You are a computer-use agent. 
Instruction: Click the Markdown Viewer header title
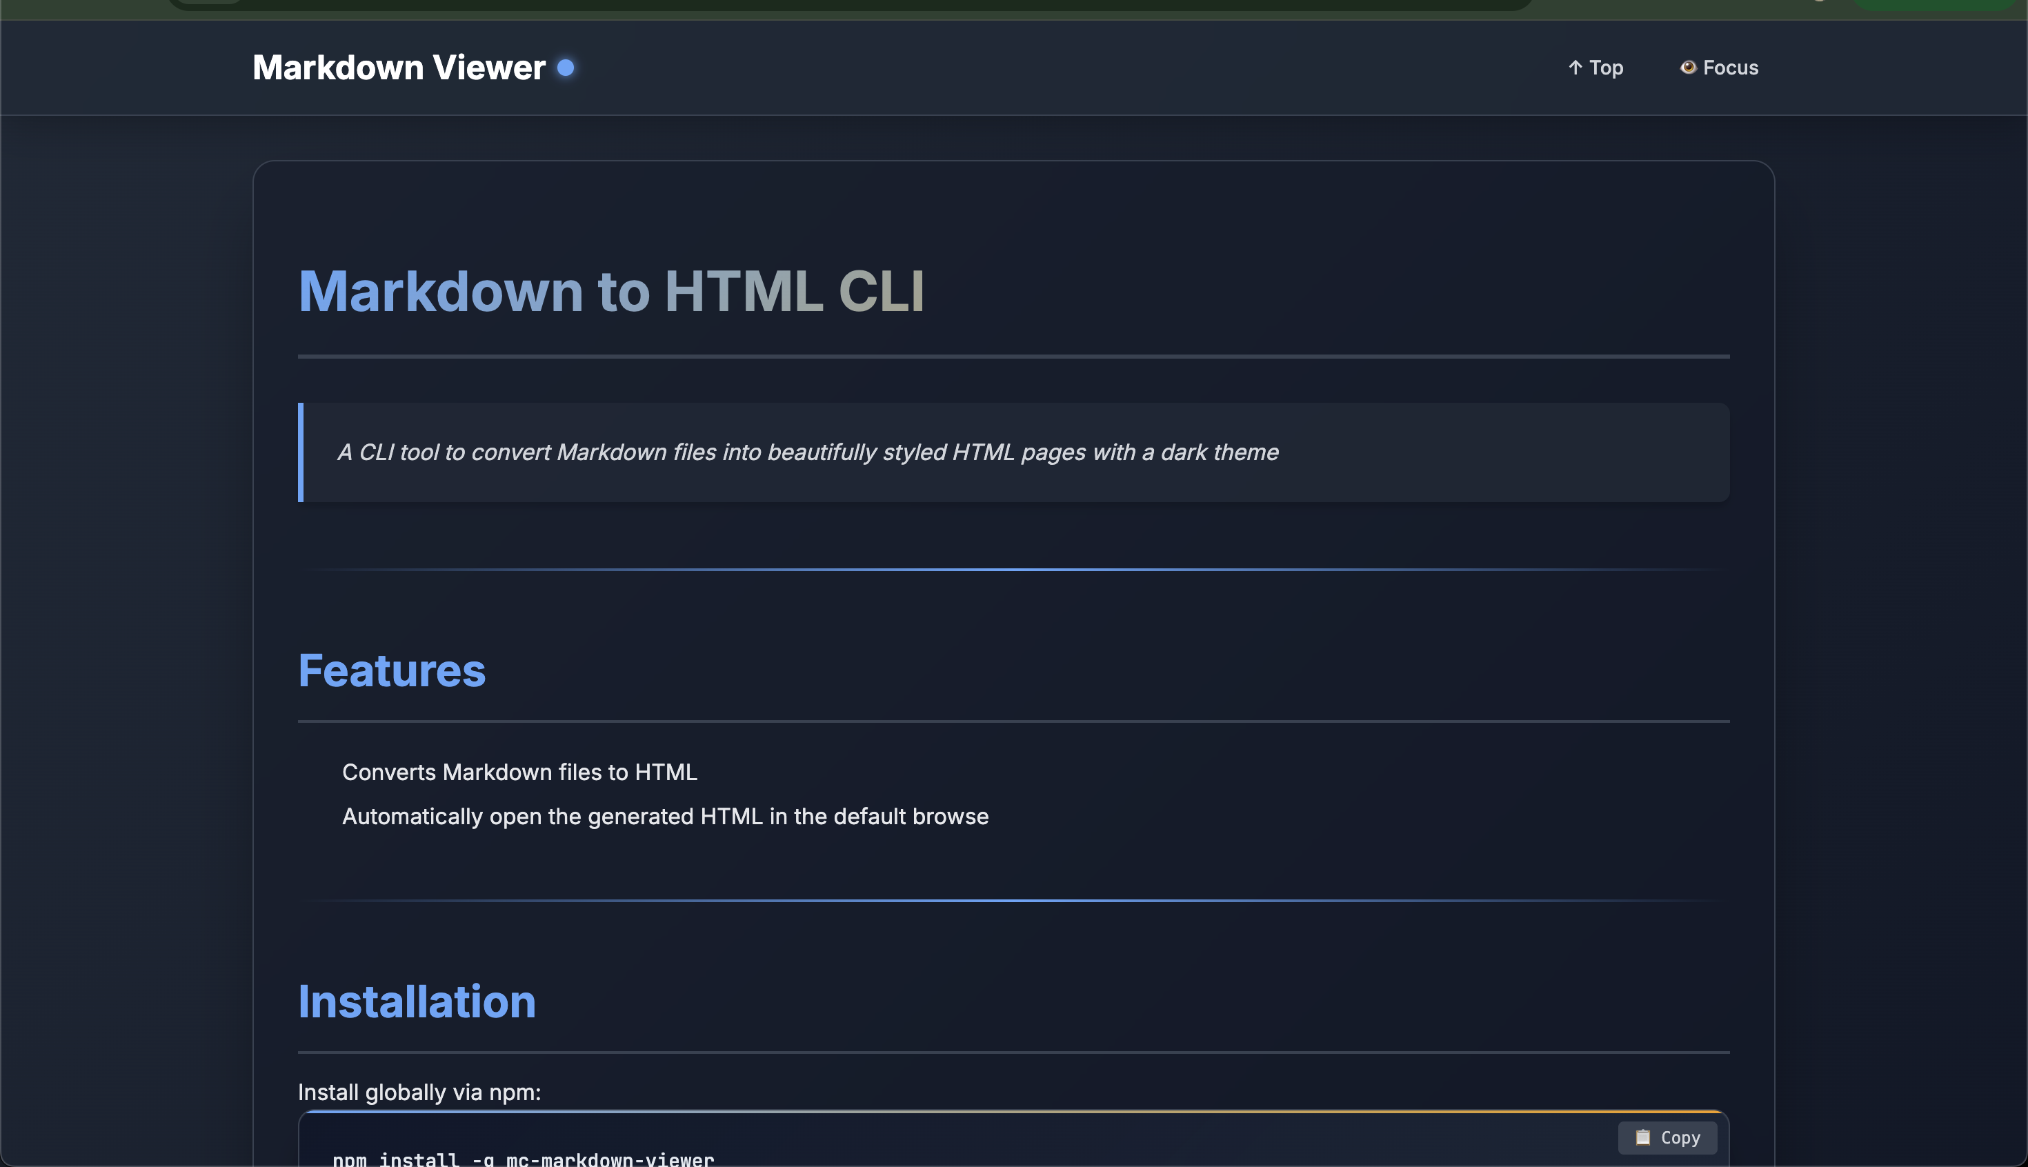(399, 68)
